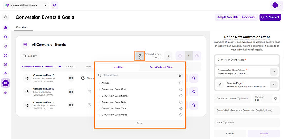This screenshot has width=284, height=139.
Task: Click arrow icon next to Conversion Event Type
Action: (x=181, y=108)
